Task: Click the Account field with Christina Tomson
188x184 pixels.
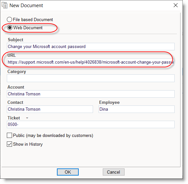Action: [x=91, y=94]
